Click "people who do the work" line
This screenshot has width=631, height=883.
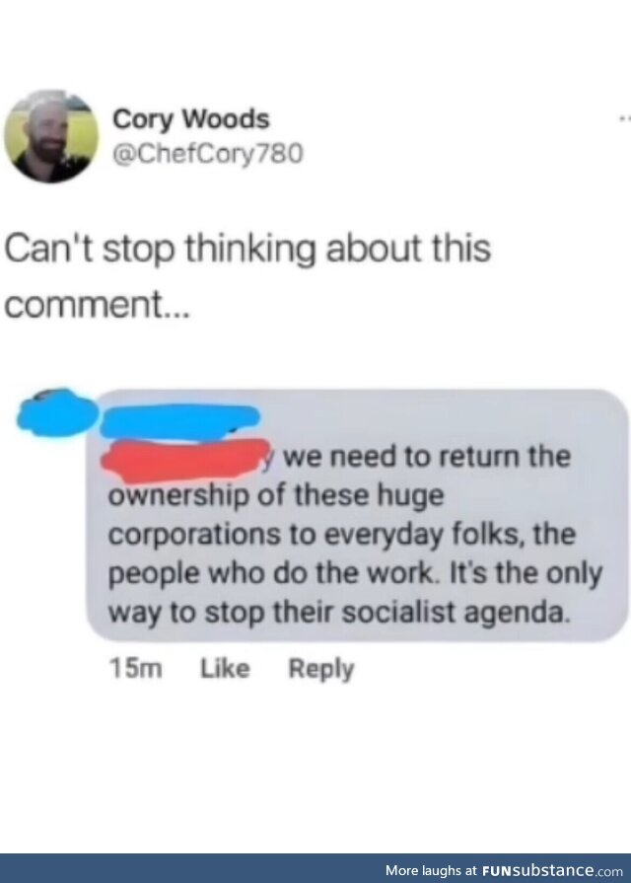point(271,573)
